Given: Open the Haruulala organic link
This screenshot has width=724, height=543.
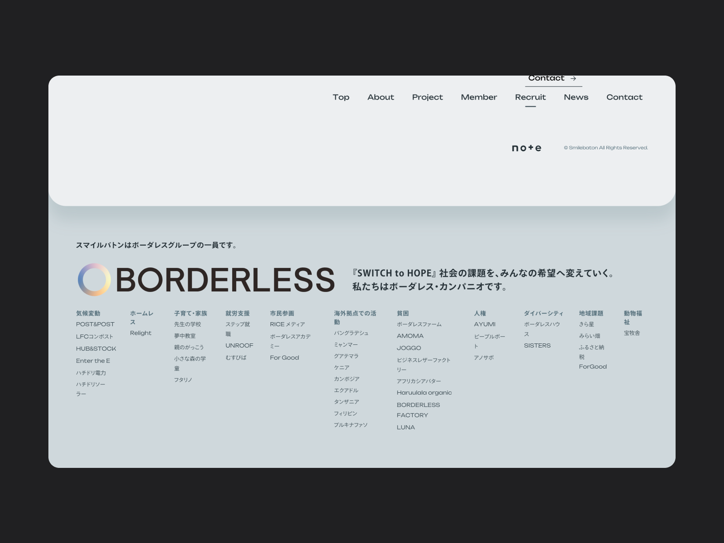Looking at the screenshot, I should pyautogui.click(x=424, y=393).
